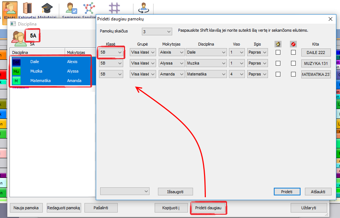Viewport: 340px width, 218px height.
Task: Click the house icon column header
Action: 278,44
